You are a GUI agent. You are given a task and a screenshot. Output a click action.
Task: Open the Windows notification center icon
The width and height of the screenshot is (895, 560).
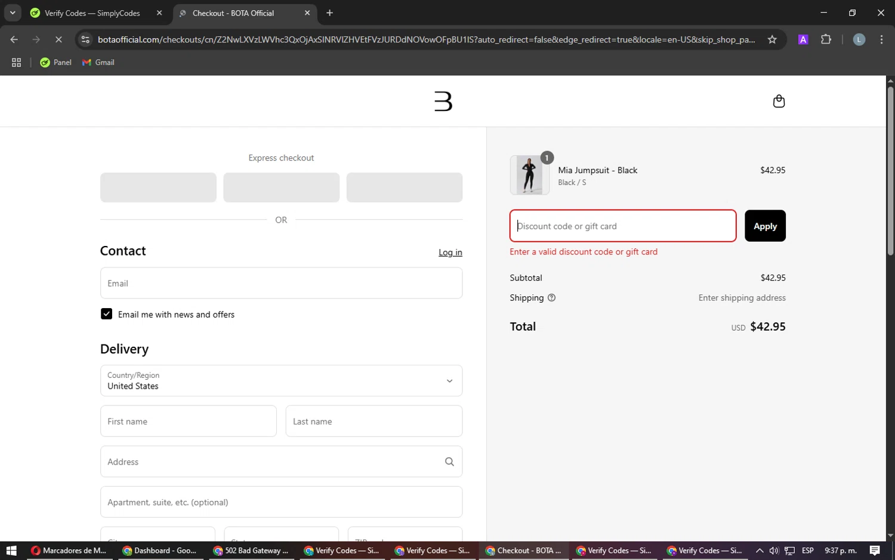point(875,550)
